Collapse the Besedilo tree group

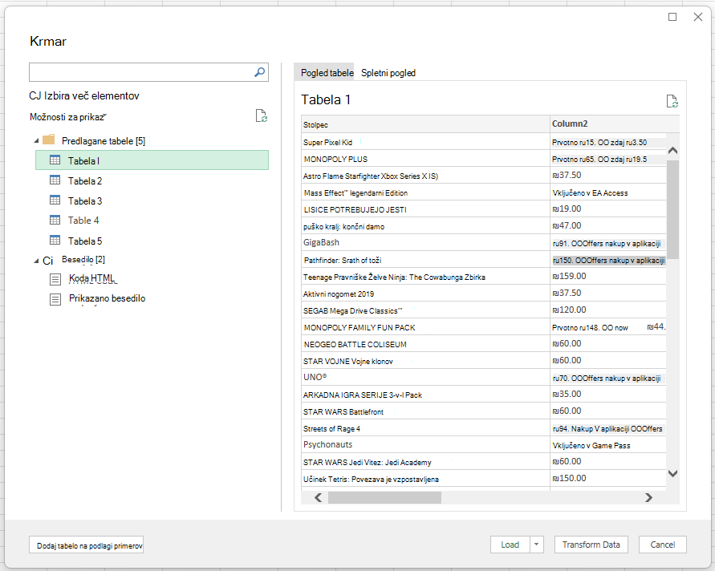(36, 261)
